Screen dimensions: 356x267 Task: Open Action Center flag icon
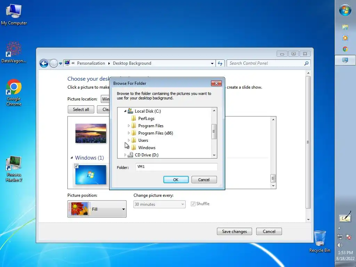coord(348,237)
